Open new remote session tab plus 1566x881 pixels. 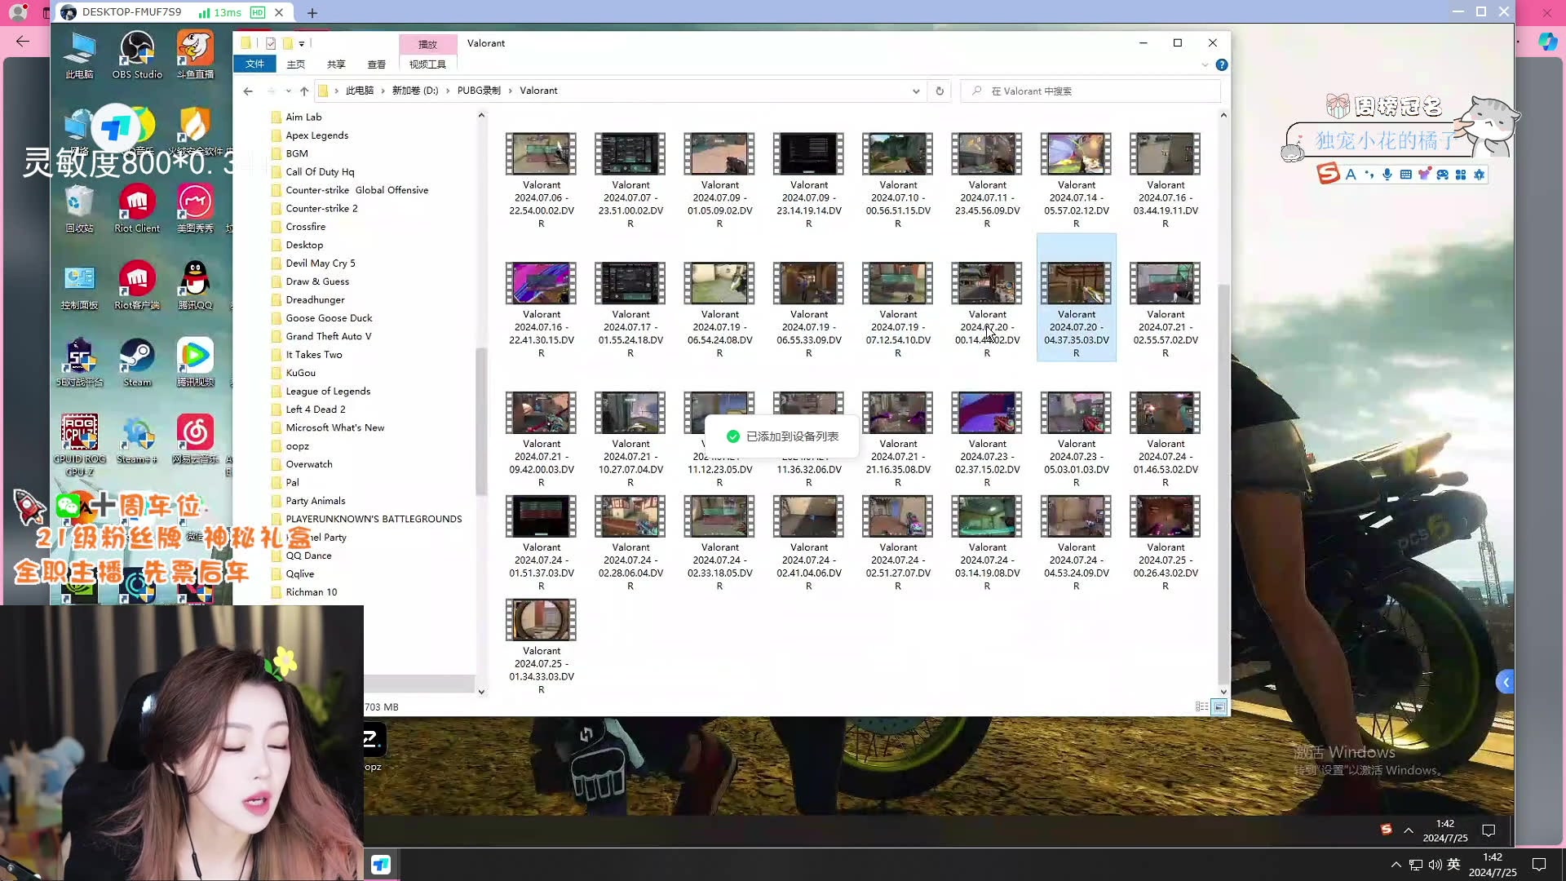tap(312, 12)
